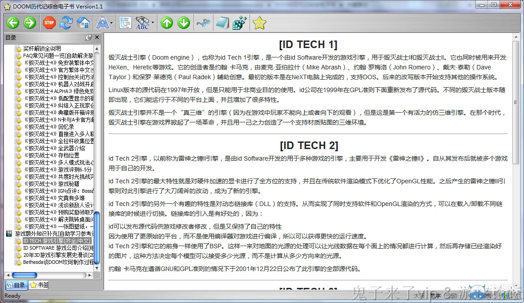Click the contents tree scroll-up arrow

pos(97,48)
